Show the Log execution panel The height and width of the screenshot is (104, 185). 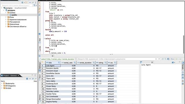(x=40, y=49)
